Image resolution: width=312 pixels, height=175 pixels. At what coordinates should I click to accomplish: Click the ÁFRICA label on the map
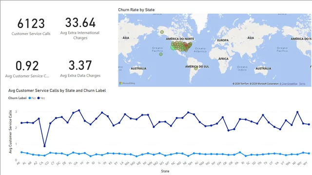223,59
